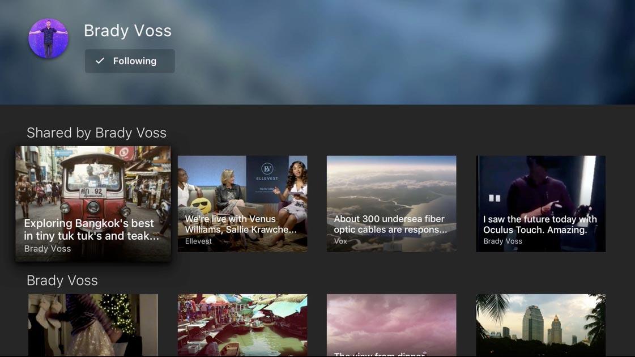Open the city skyline with palms video
Screen dimensions: 635x357
point(540,325)
